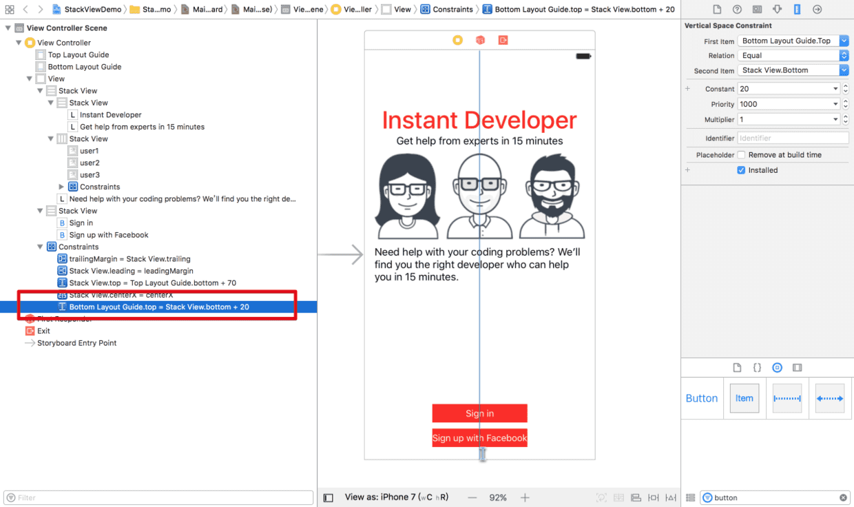Open the View jump bar segment
This screenshot has height=507, width=854.
397,10
